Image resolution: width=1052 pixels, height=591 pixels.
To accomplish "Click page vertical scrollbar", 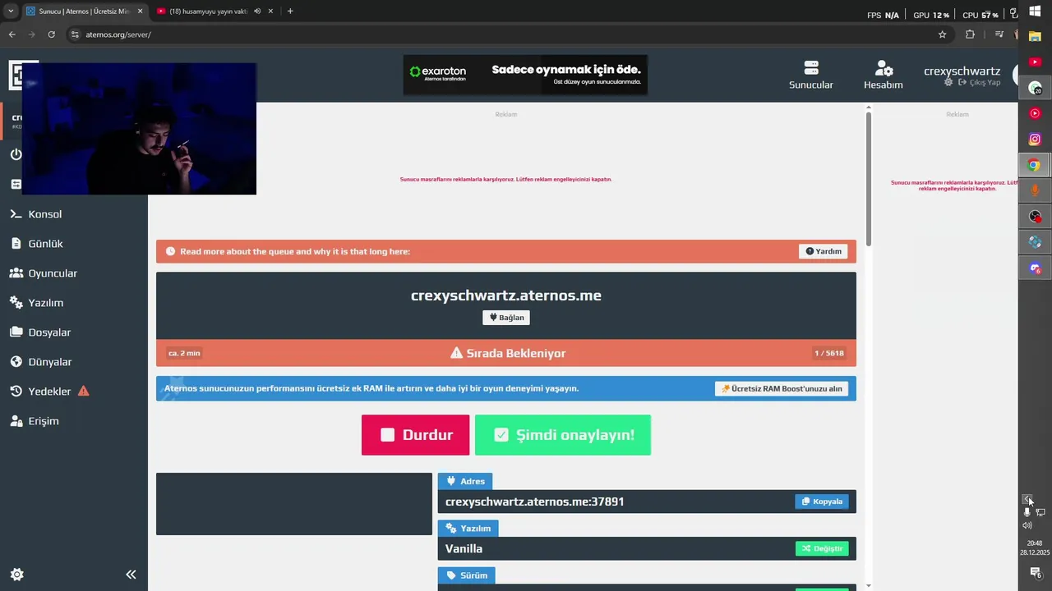I will 869,178.
